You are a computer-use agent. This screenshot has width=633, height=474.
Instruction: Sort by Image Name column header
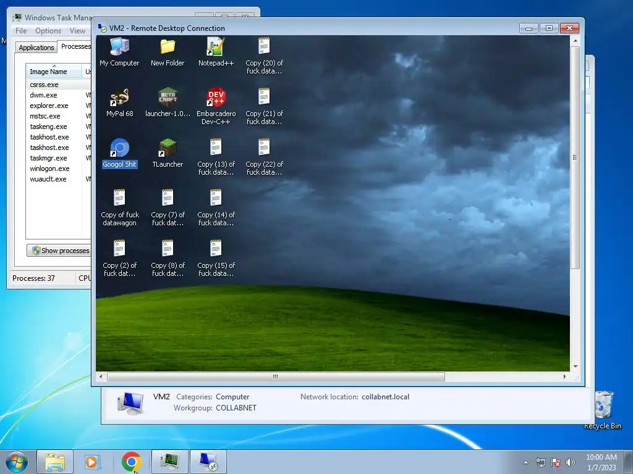point(54,72)
